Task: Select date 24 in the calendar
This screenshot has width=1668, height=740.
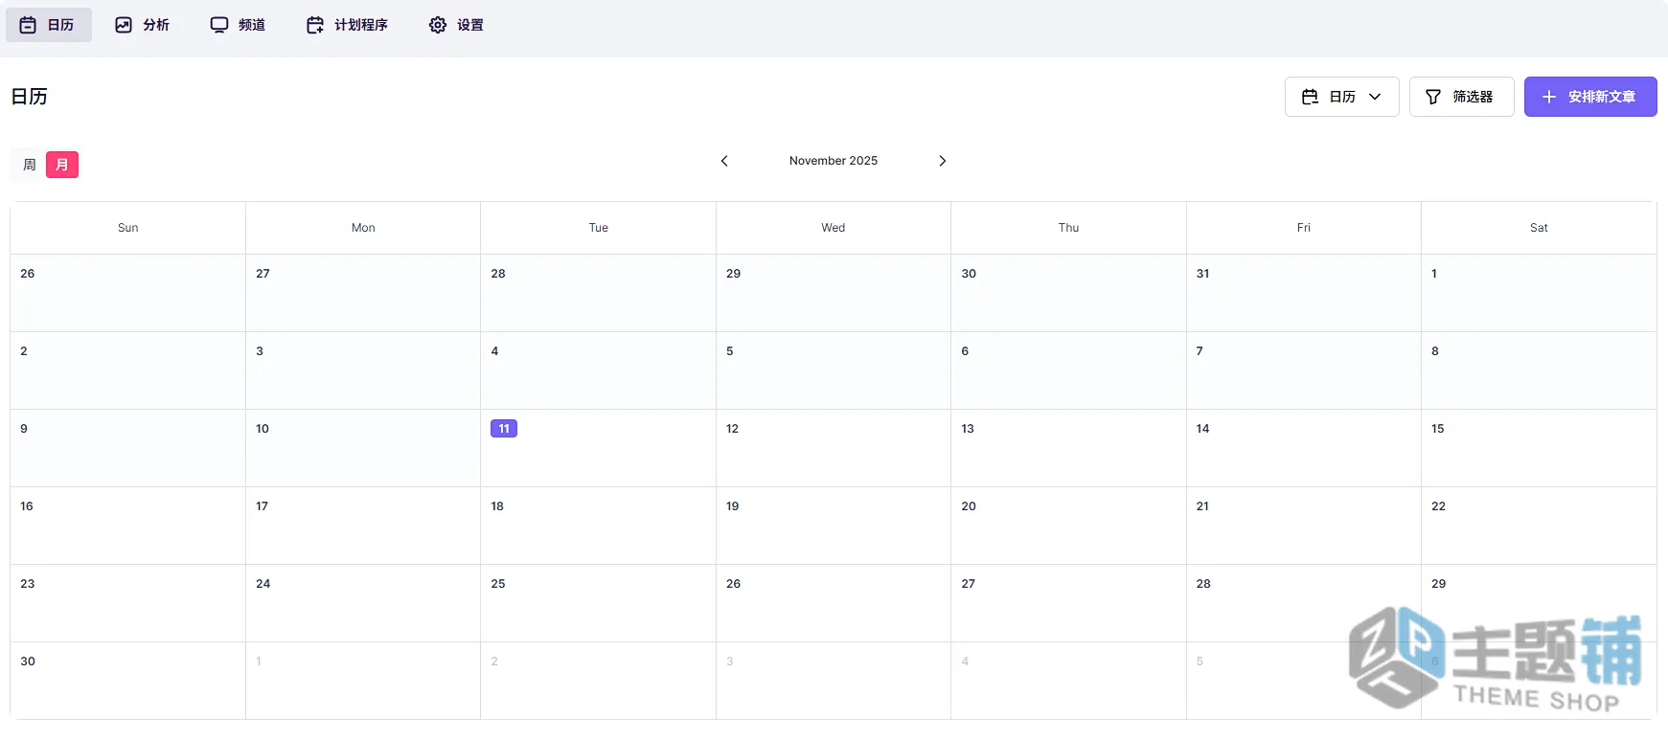Action: coord(363,603)
